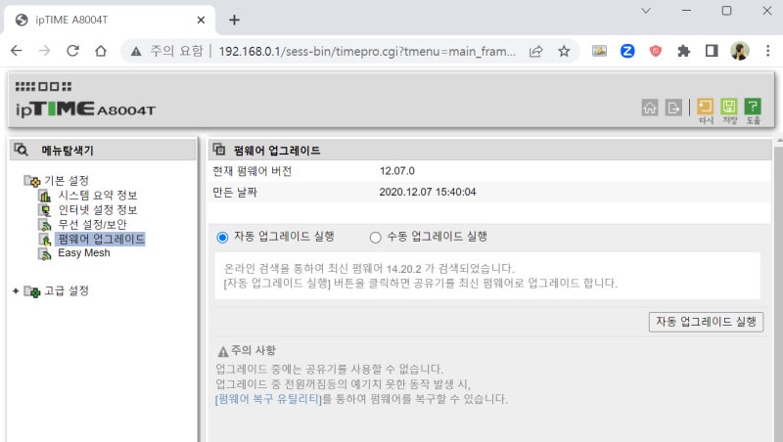
Task: Open 인터넷 설정 정보 menu item
Action: pos(97,209)
